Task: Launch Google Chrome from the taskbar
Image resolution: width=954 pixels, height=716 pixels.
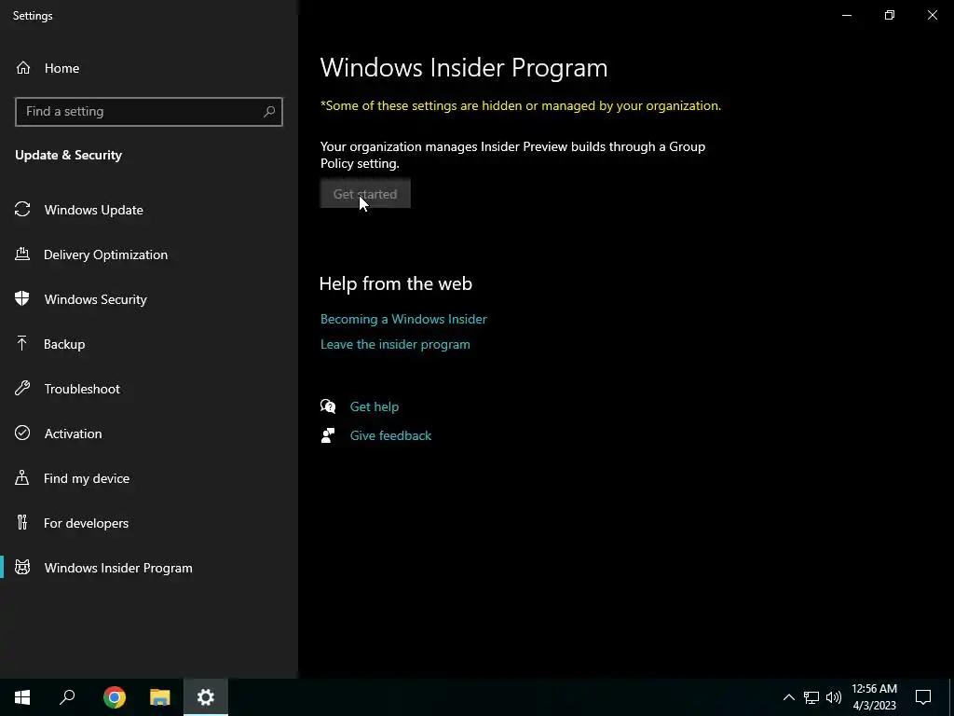Action: (x=115, y=697)
